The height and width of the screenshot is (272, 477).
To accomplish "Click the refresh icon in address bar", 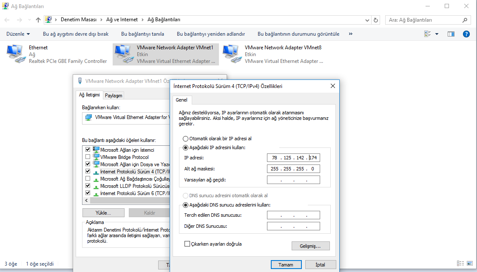I will pos(376,20).
